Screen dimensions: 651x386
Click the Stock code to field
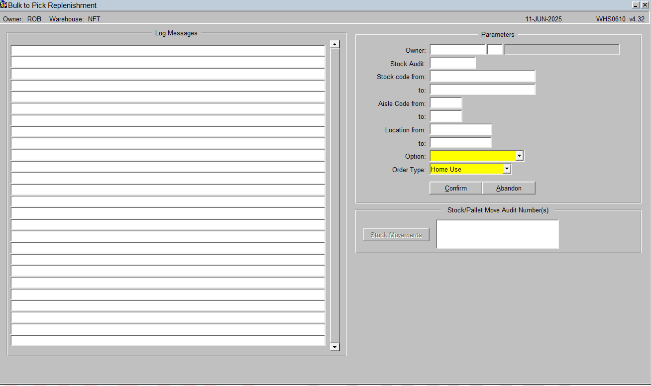coord(482,90)
